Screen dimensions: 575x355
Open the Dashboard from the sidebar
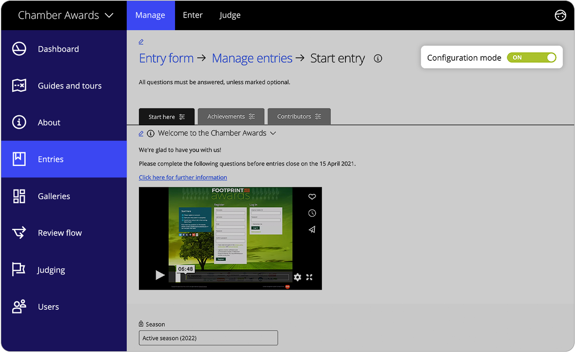tap(58, 49)
